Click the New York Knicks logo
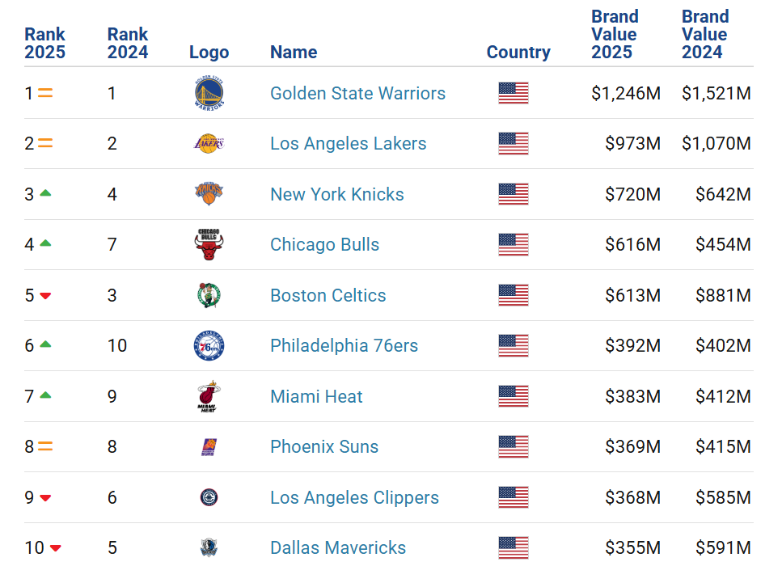The height and width of the screenshot is (566, 782). (209, 194)
